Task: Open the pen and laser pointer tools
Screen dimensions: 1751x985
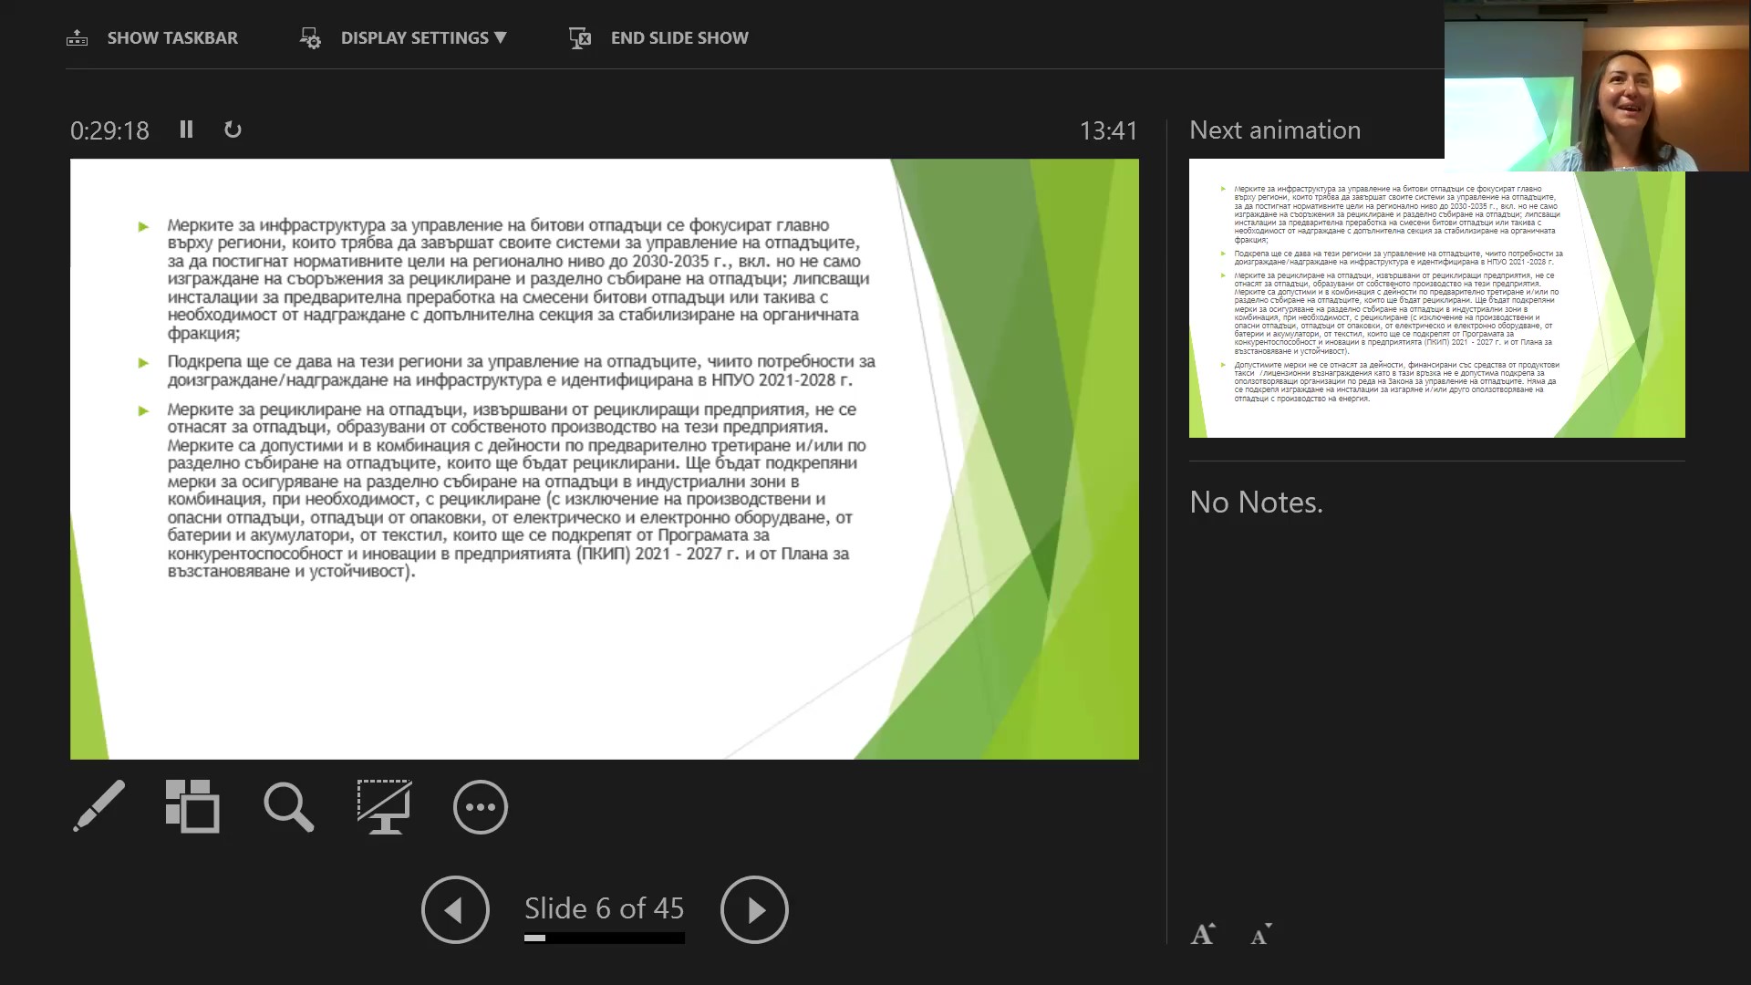Action: click(98, 806)
